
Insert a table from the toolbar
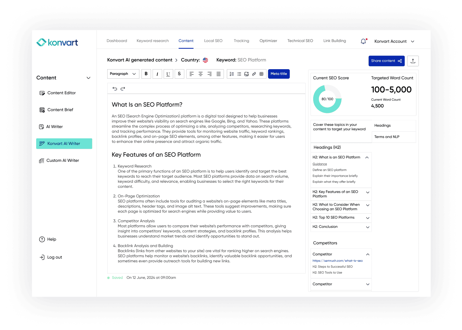tap(261, 74)
